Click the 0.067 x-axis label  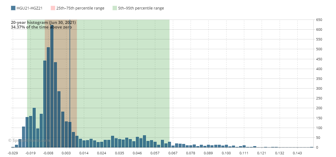pos(173,153)
